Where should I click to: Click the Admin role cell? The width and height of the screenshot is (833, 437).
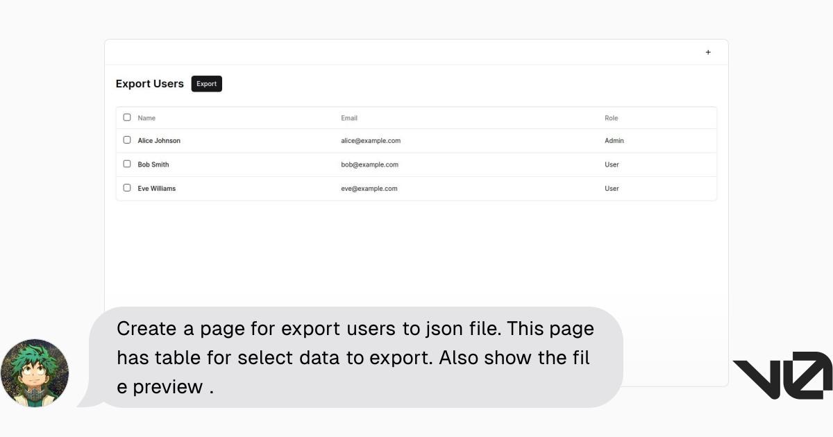614,141
